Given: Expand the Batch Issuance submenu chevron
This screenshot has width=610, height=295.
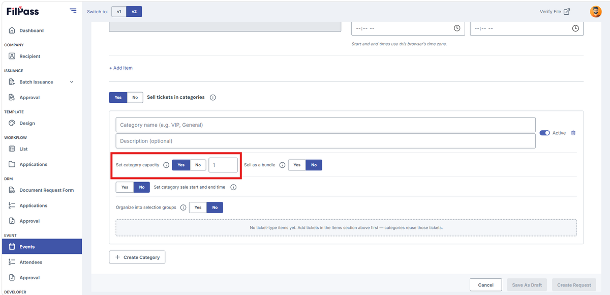Looking at the screenshot, I should 71,82.
